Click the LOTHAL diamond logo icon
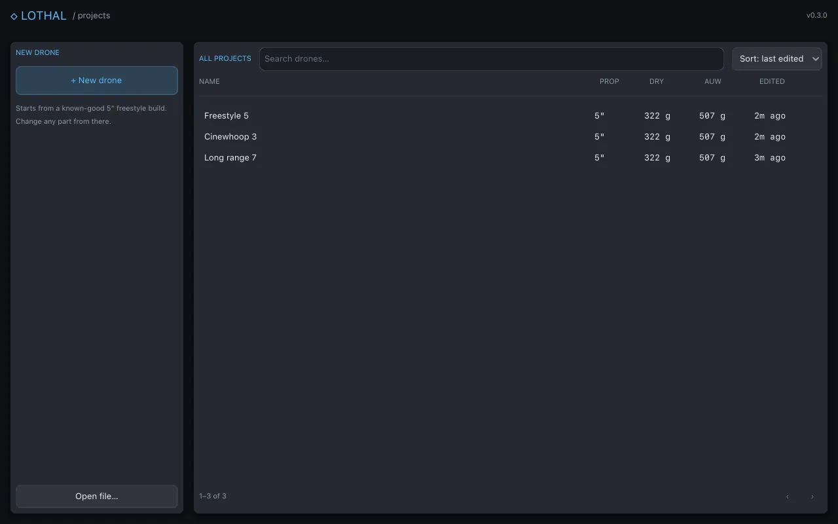Screen dimensions: 838x524 click(x=14, y=16)
